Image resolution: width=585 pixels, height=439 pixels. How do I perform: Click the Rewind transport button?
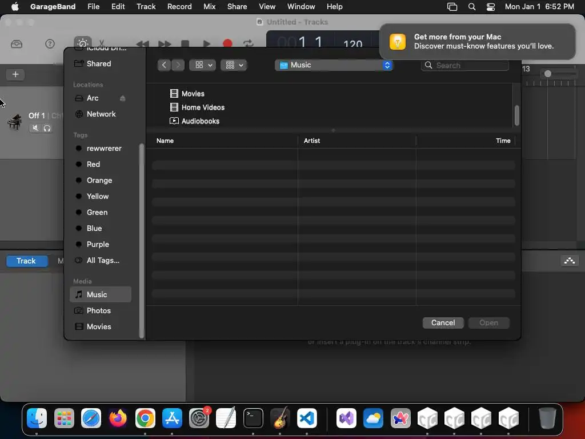(142, 44)
